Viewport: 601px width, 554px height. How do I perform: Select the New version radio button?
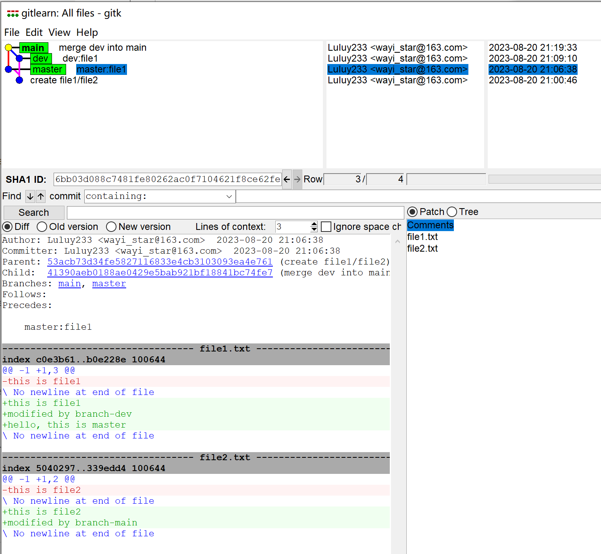111,227
